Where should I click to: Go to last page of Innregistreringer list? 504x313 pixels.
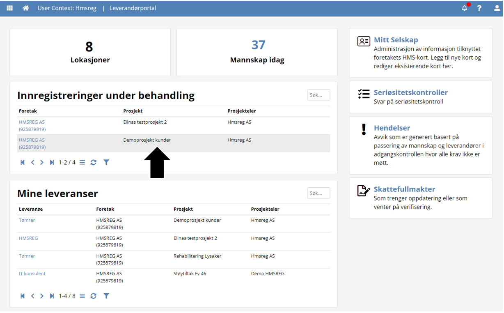[52, 162]
